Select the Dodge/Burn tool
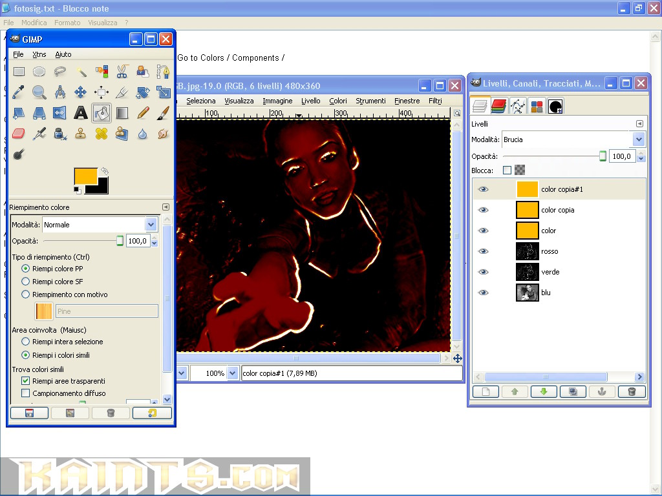This screenshot has height=496, width=662. pos(19,154)
